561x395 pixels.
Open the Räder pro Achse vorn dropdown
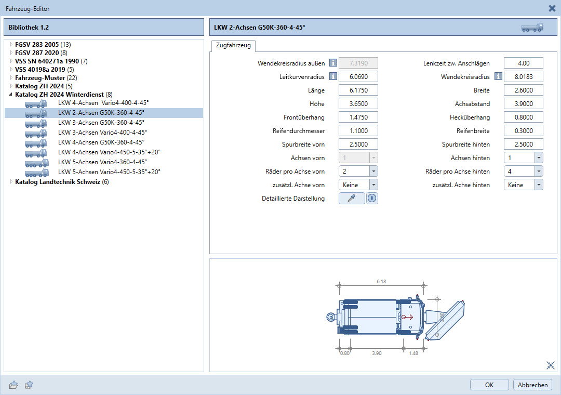(373, 172)
